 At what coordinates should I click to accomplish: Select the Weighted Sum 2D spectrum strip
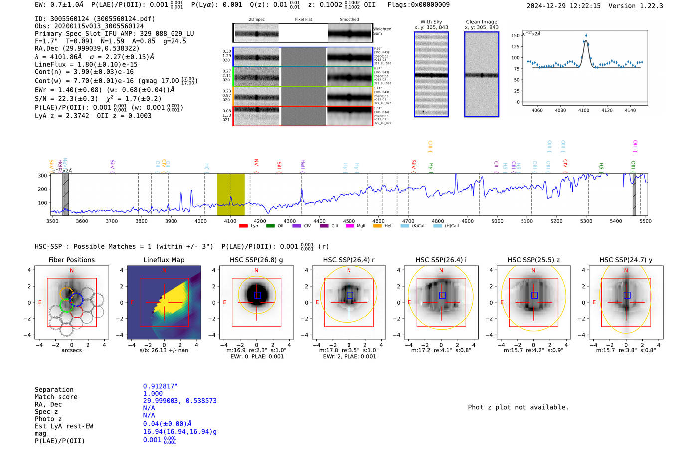[x=303, y=33]
